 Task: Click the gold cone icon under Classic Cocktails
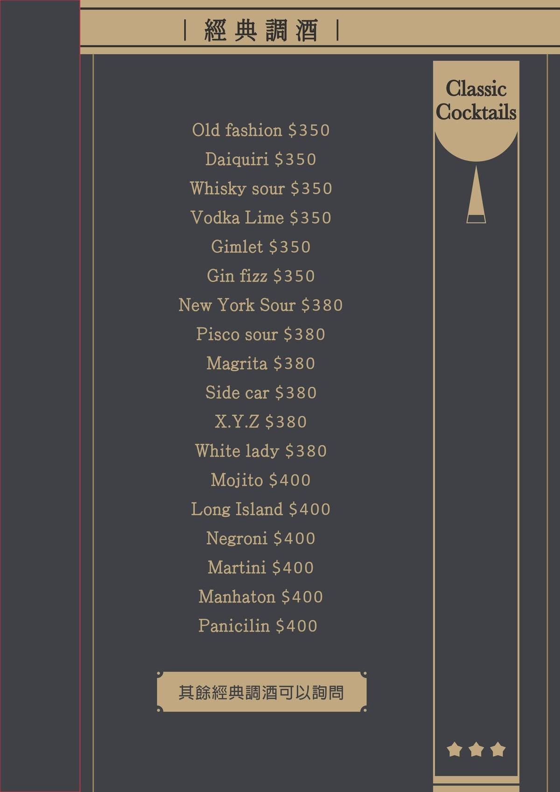476,196
